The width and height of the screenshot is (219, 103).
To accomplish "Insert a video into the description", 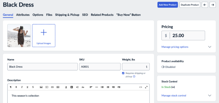I will tap(47, 87).
